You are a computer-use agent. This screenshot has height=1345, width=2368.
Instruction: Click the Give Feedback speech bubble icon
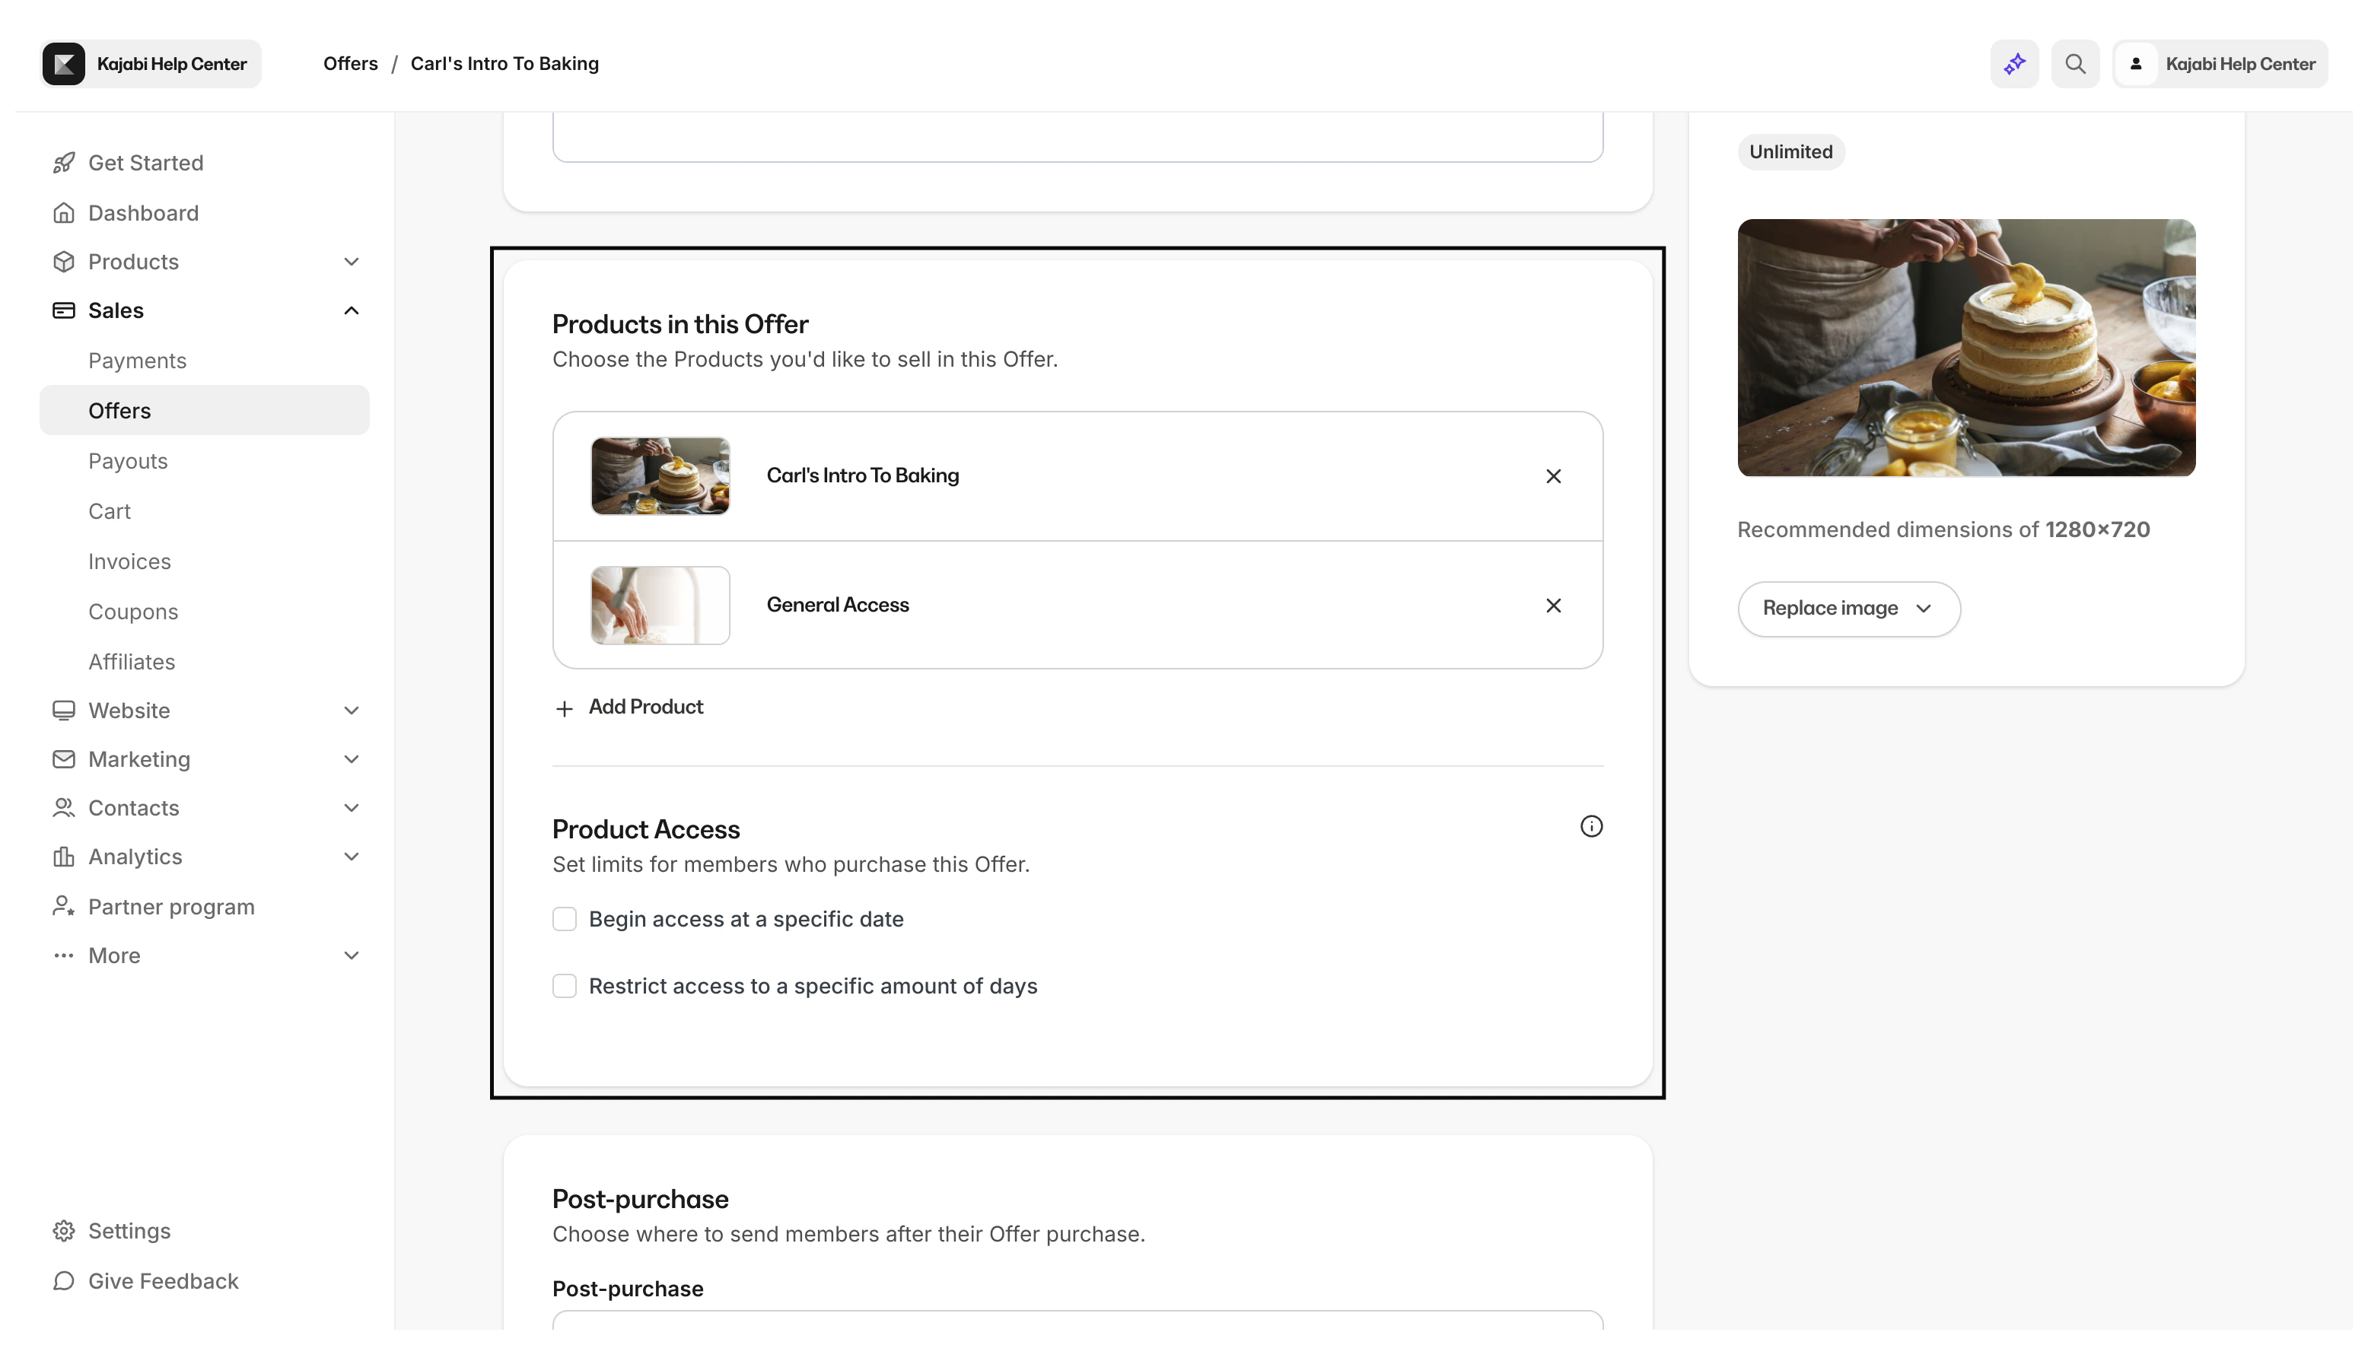[64, 1280]
